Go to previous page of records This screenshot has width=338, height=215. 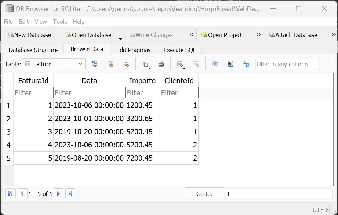coord(22,193)
